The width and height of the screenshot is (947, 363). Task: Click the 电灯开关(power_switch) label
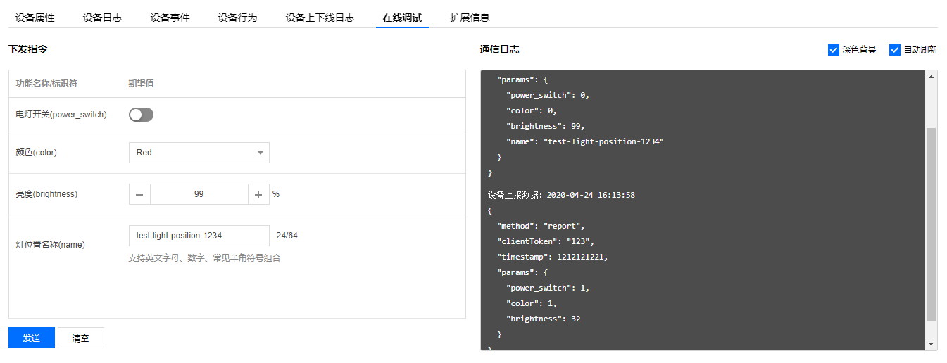point(61,115)
